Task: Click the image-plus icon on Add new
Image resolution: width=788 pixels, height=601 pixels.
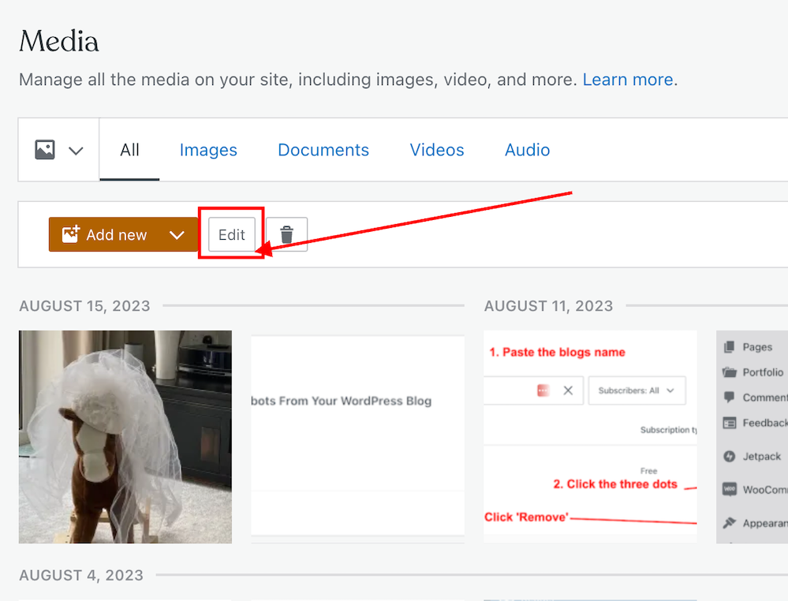Action: 71,234
